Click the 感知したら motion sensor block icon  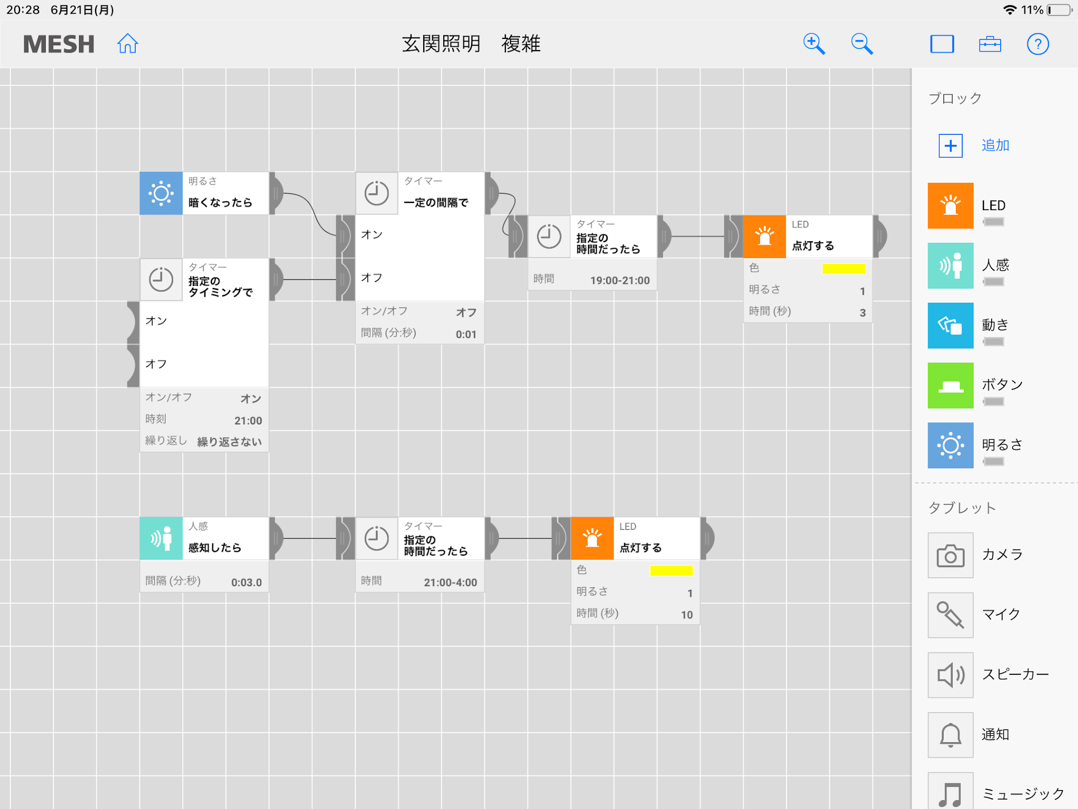pyautogui.click(x=161, y=538)
